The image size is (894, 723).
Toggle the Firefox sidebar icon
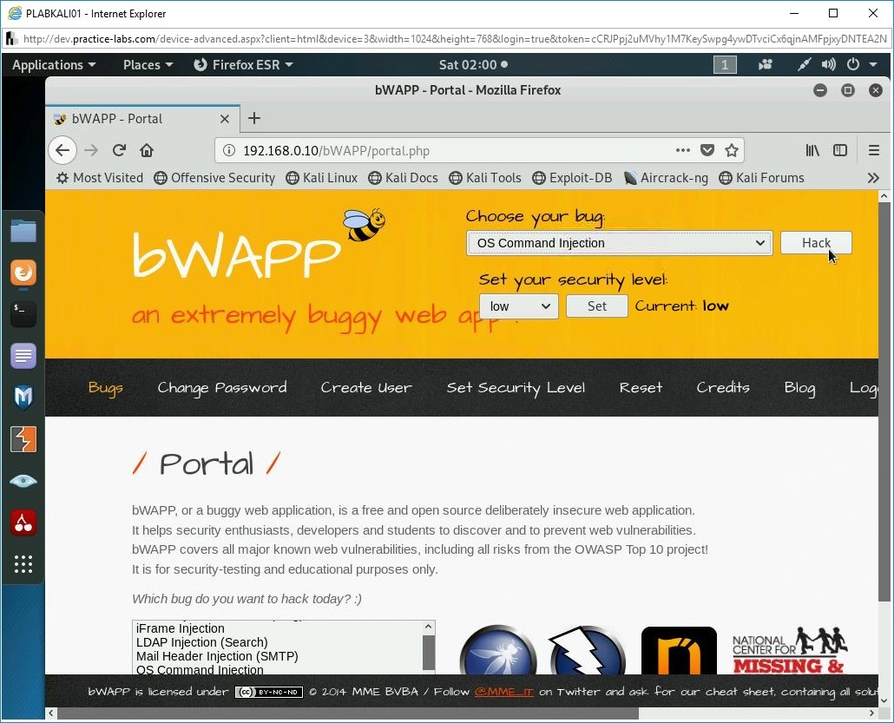(x=840, y=149)
